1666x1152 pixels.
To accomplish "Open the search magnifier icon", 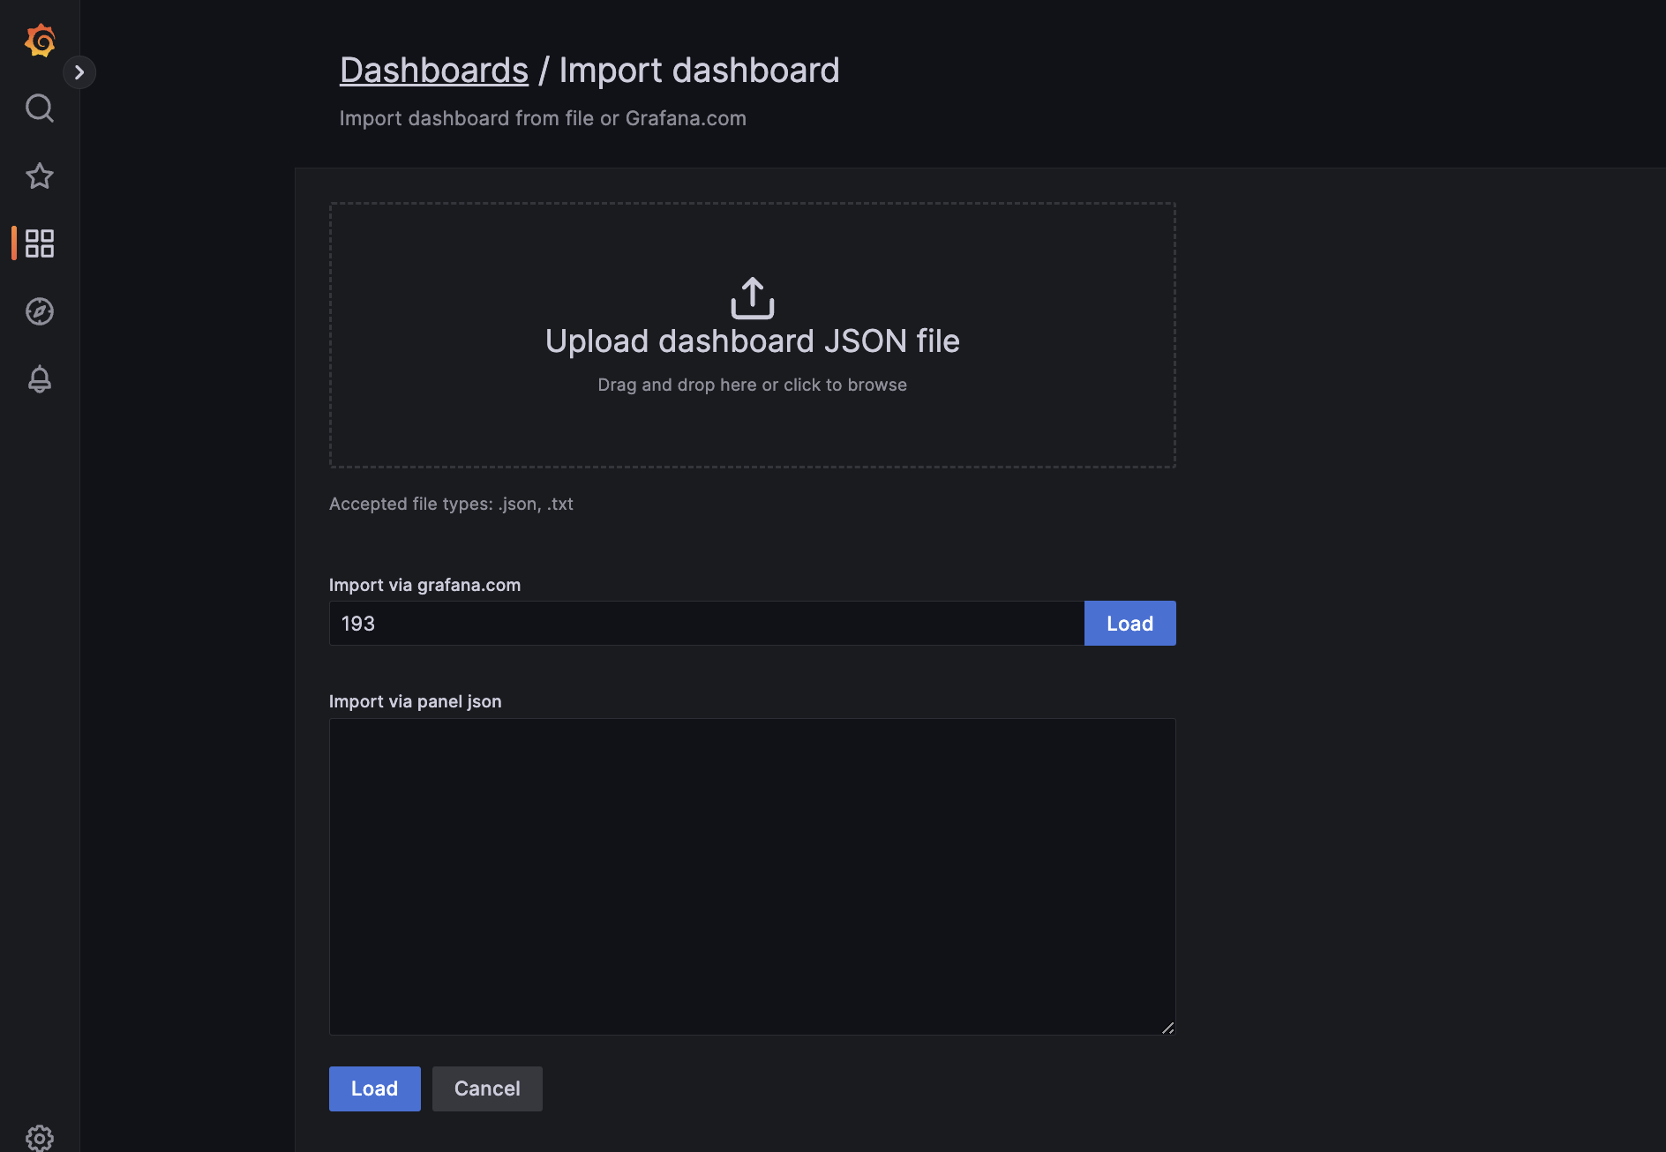I will (40, 108).
